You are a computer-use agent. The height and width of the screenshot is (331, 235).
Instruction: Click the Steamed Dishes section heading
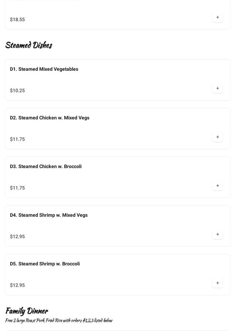click(29, 45)
